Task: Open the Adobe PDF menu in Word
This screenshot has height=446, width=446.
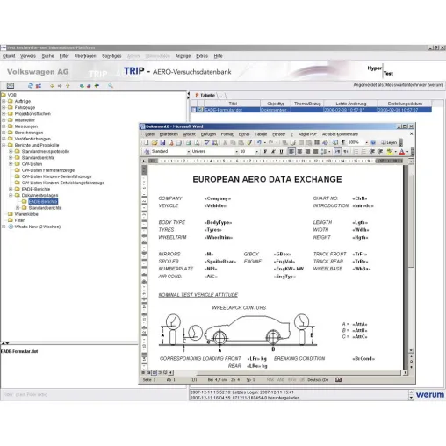Action: (x=307, y=134)
